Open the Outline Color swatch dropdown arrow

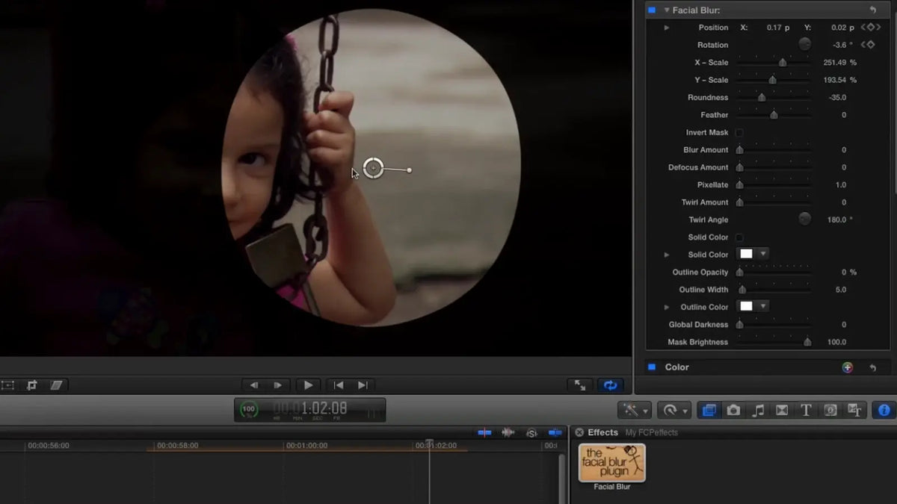763,306
